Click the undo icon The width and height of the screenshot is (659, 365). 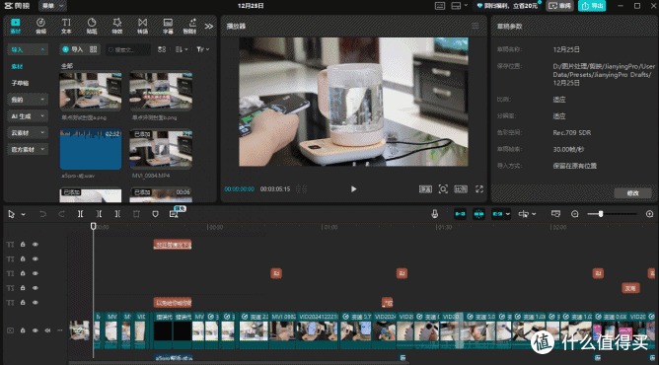(42, 214)
